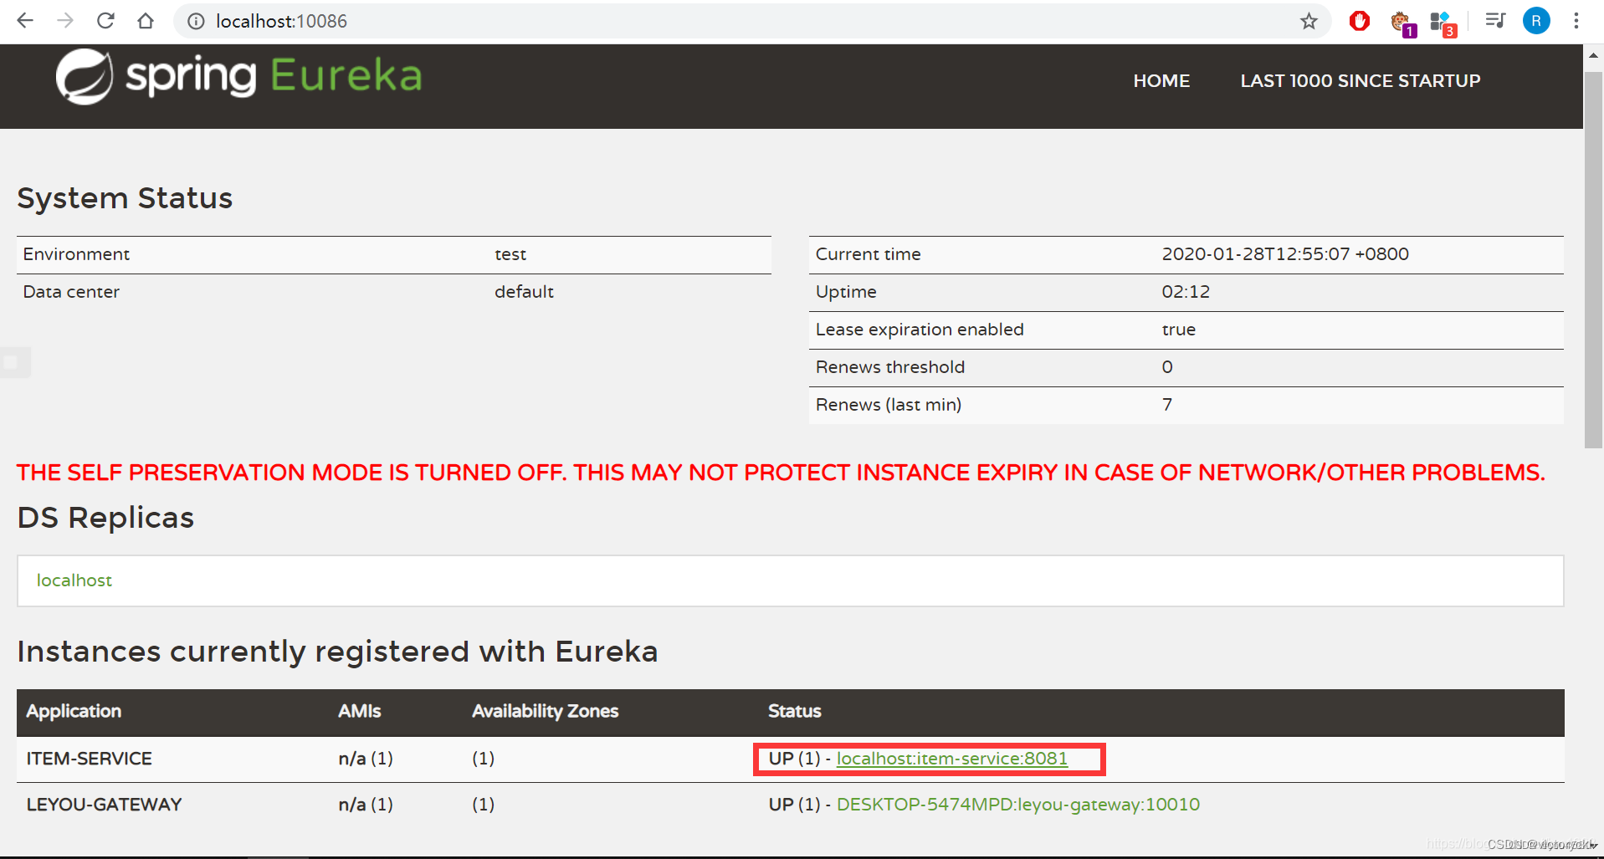Viewport: 1604px width, 859px height.
Task: Click the browser forward arrow
Action: 65,21
